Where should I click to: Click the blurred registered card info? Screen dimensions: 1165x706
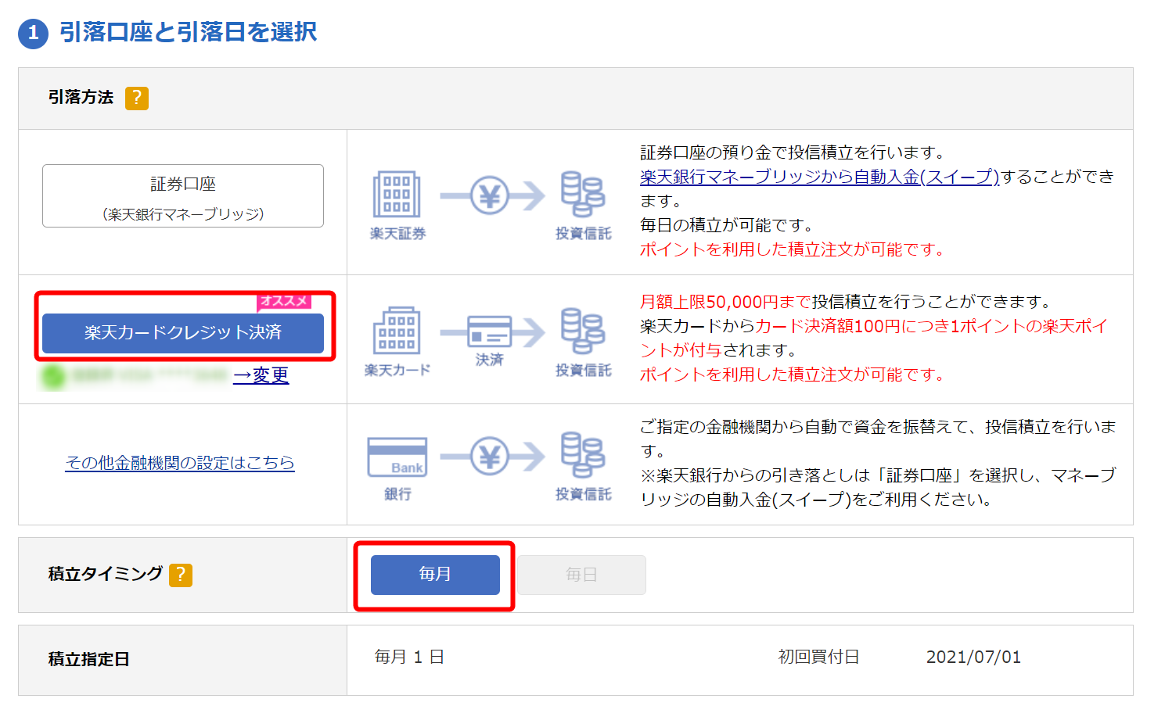(x=135, y=376)
